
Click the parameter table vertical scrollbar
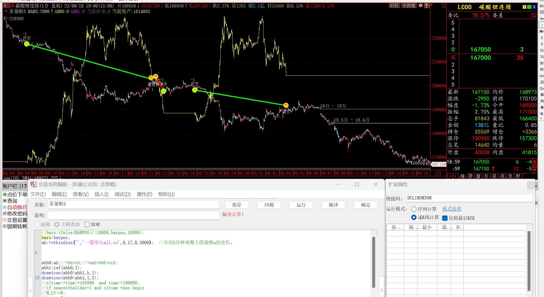[529, 261]
